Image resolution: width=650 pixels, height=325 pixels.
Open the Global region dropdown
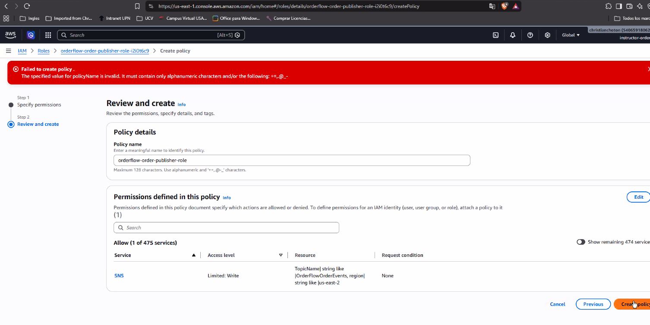[x=571, y=35]
